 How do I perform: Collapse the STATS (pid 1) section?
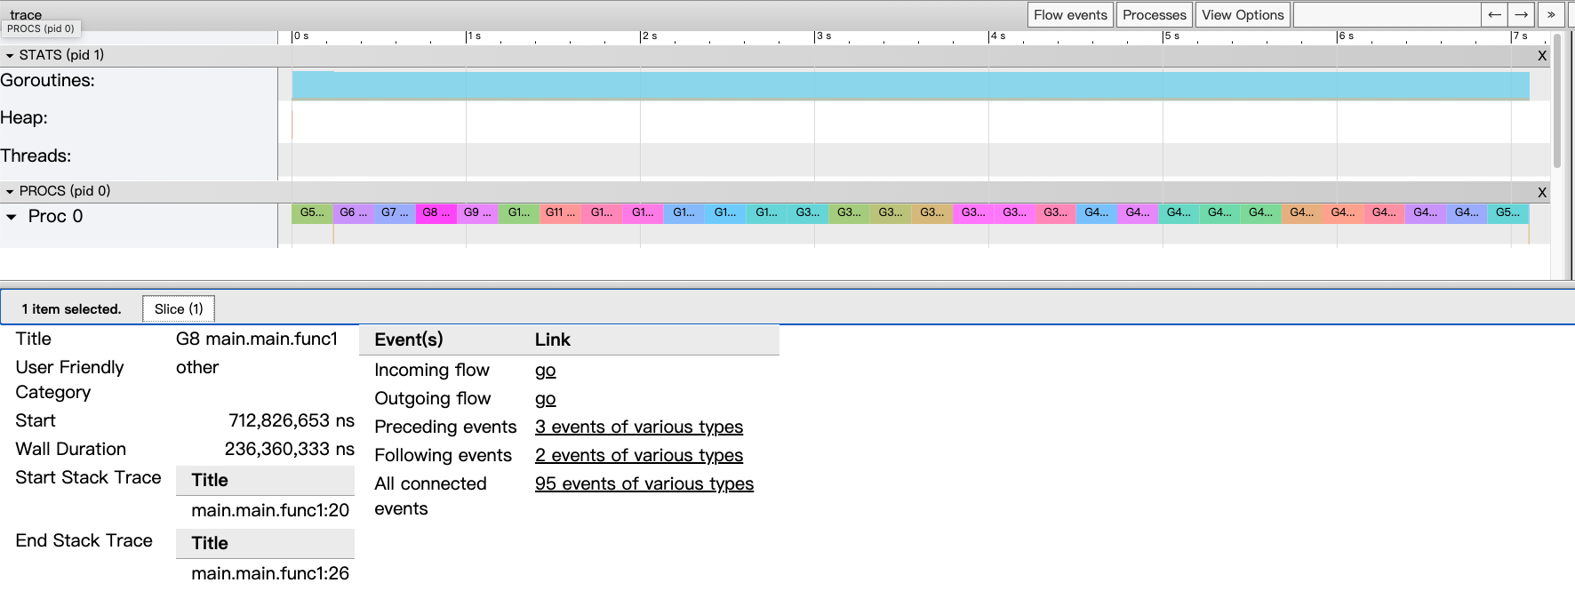10,56
